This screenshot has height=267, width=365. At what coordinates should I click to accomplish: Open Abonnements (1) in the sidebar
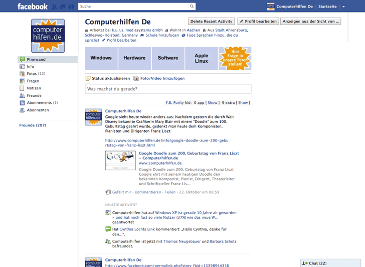point(42,103)
